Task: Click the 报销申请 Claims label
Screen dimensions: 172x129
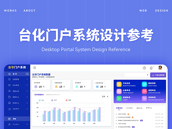Action: coord(126,98)
